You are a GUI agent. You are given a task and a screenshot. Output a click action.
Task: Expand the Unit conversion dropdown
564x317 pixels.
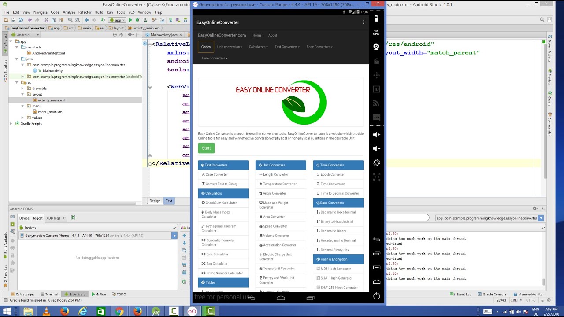pyautogui.click(x=230, y=47)
